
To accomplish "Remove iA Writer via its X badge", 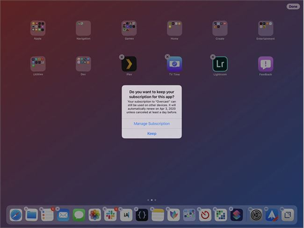I will pos(120,209).
